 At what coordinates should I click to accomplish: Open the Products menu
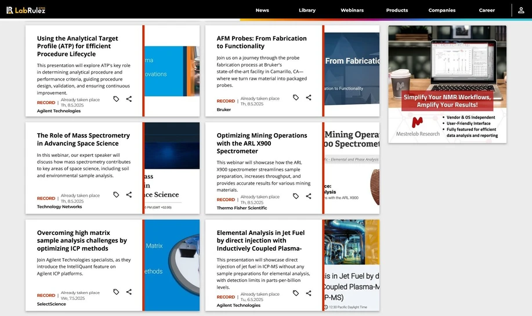coord(397,10)
